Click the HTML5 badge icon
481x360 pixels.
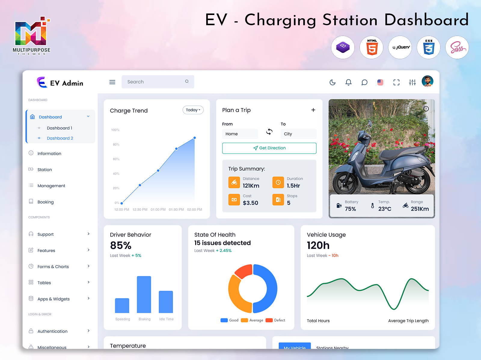tap(372, 47)
